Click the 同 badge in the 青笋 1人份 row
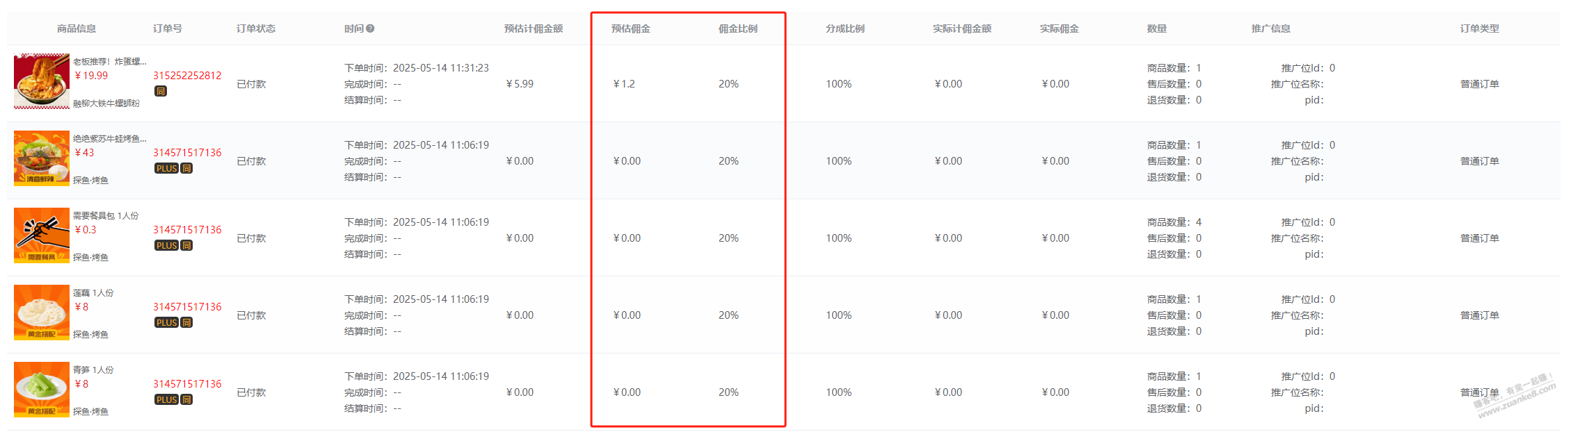This screenshot has height=432, width=1573. coord(186,399)
